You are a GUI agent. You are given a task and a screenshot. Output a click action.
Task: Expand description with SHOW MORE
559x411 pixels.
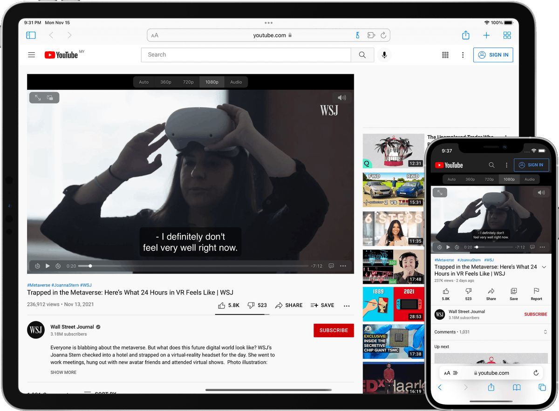tap(63, 372)
